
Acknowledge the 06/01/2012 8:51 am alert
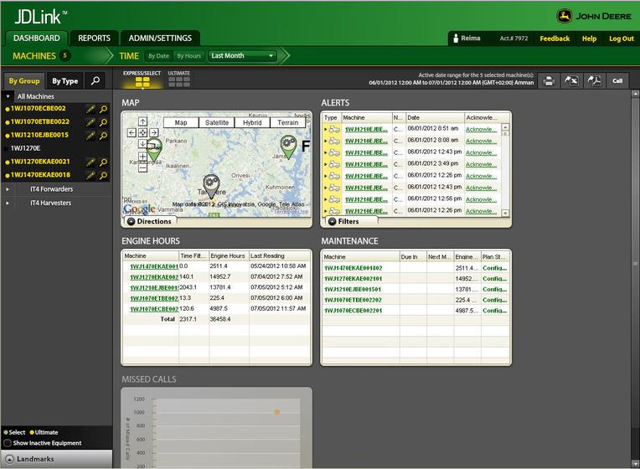coord(481,129)
